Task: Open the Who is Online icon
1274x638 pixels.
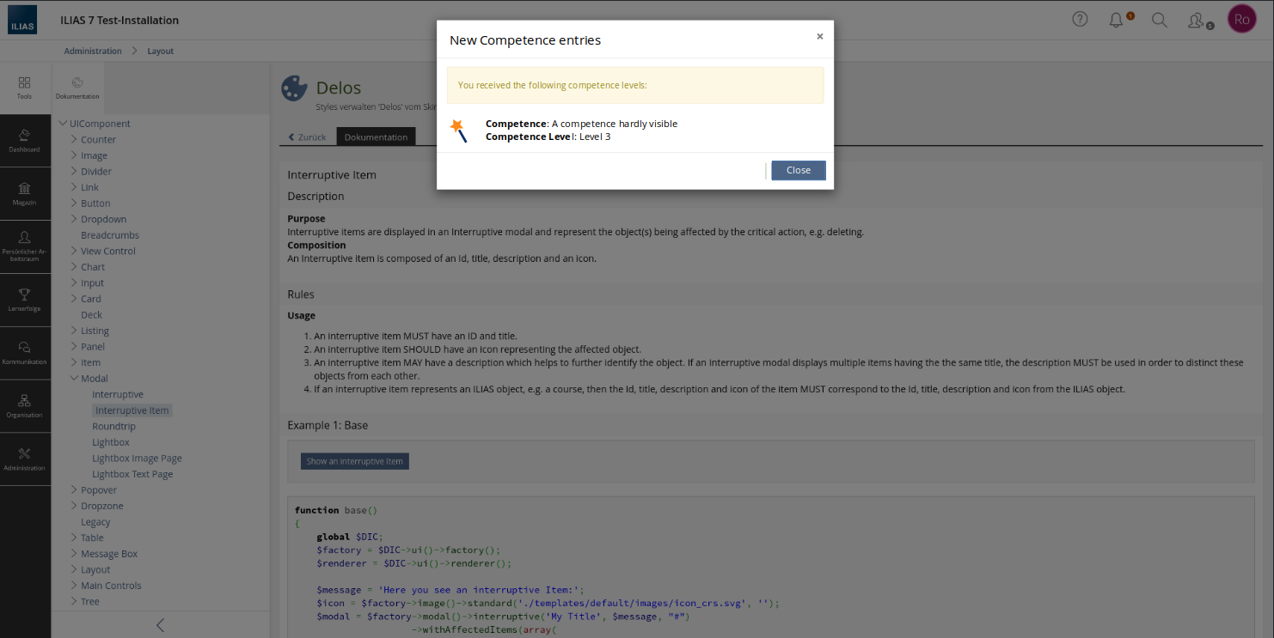Action: [1196, 20]
